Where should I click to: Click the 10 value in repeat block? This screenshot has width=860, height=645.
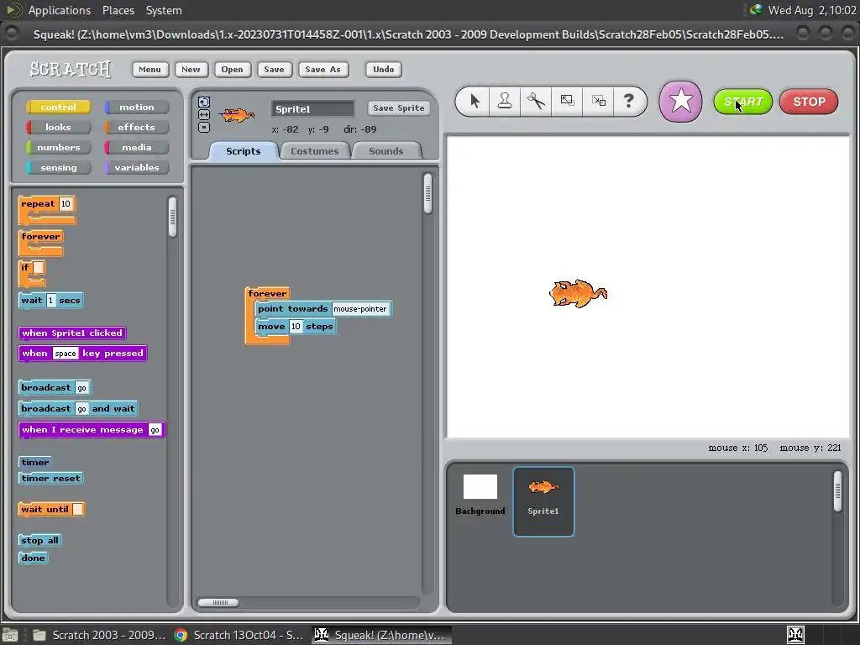[x=66, y=203]
